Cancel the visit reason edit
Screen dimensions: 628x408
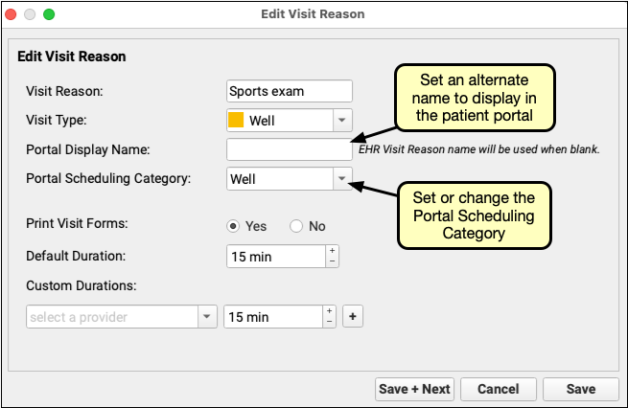click(498, 389)
